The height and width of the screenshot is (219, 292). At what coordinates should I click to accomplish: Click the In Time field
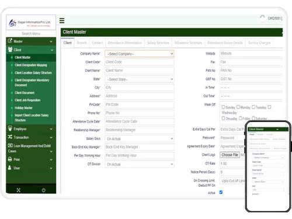(251, 88)
